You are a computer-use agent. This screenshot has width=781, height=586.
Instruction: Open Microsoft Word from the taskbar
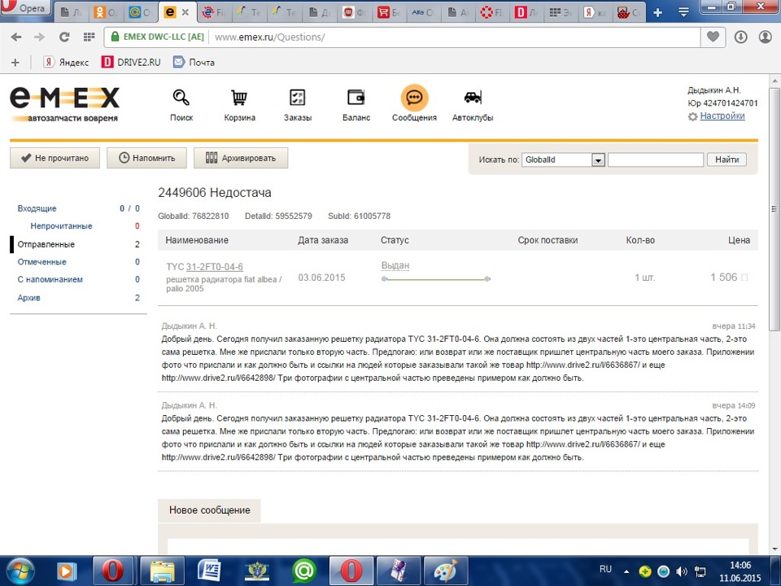(209, 571)
